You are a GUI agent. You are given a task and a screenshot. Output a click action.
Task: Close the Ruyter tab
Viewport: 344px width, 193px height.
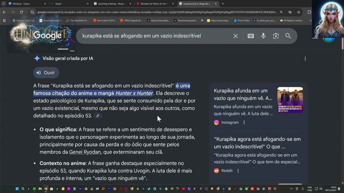88,4
